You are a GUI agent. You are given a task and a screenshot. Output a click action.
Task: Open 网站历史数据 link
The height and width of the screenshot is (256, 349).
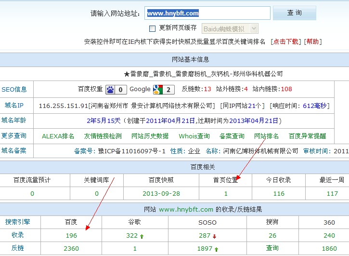(150, 136)
